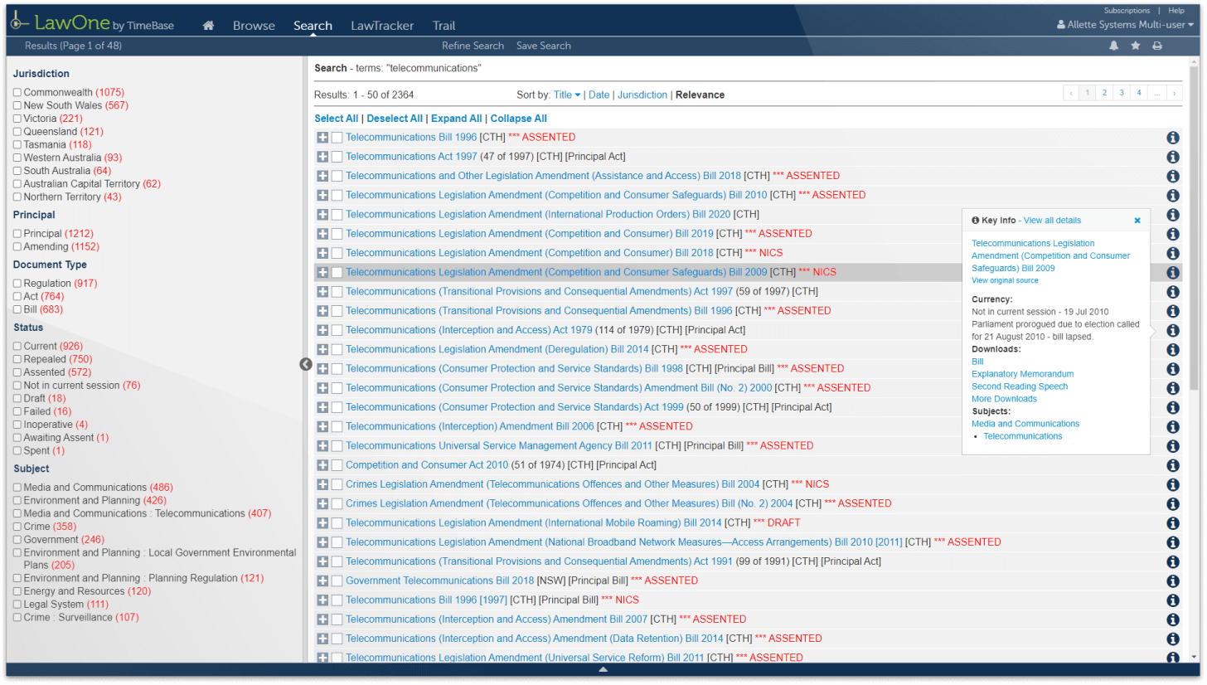Go to results page 2
Image resolution: width=1207 pixels, height=685 pixels.
tap(1104, 93)
